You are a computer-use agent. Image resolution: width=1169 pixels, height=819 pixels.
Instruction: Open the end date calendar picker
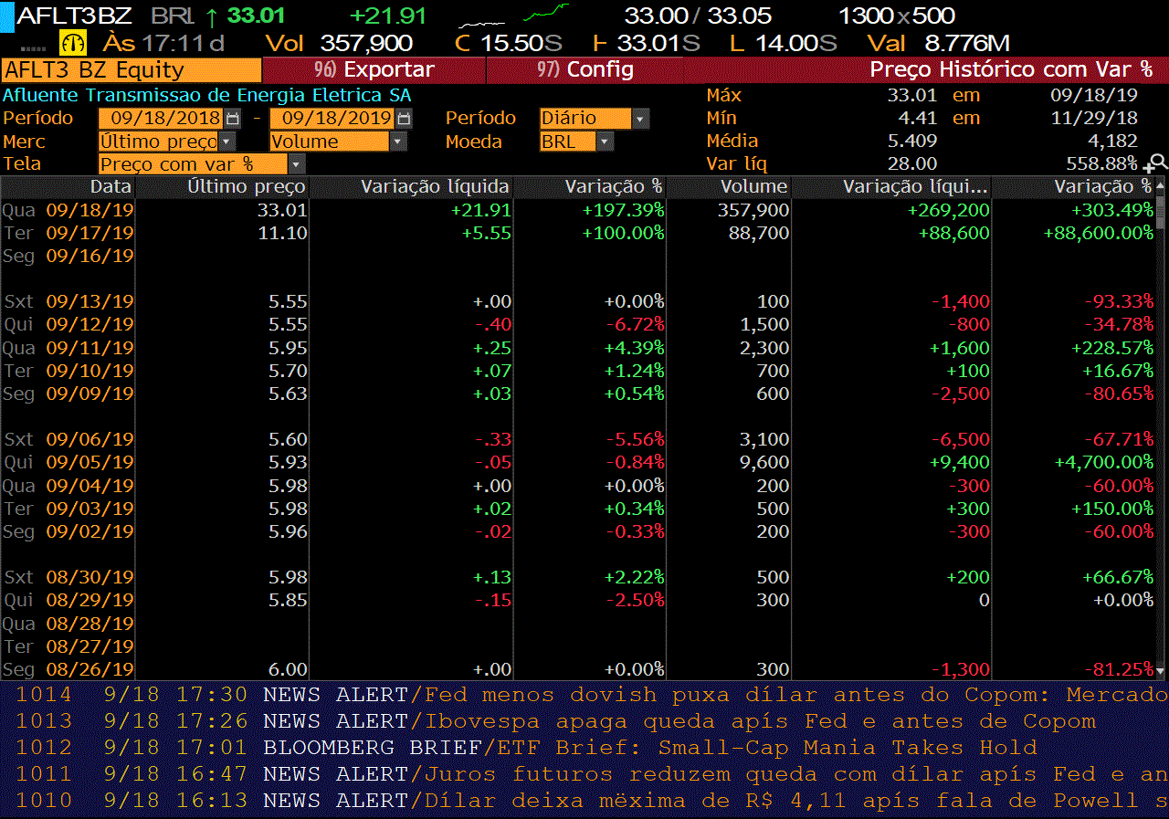404,119
